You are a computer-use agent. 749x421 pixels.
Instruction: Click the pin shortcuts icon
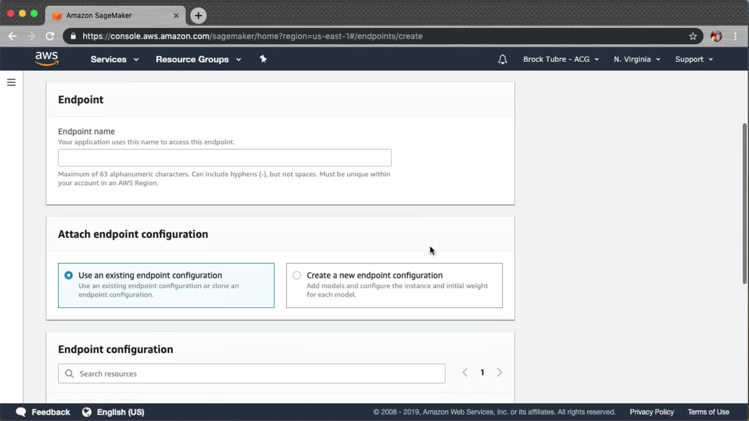coord(263,59)
